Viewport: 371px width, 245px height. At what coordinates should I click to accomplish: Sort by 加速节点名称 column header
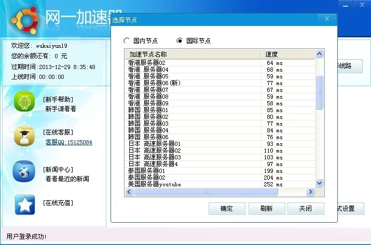(x=193, y=54)
